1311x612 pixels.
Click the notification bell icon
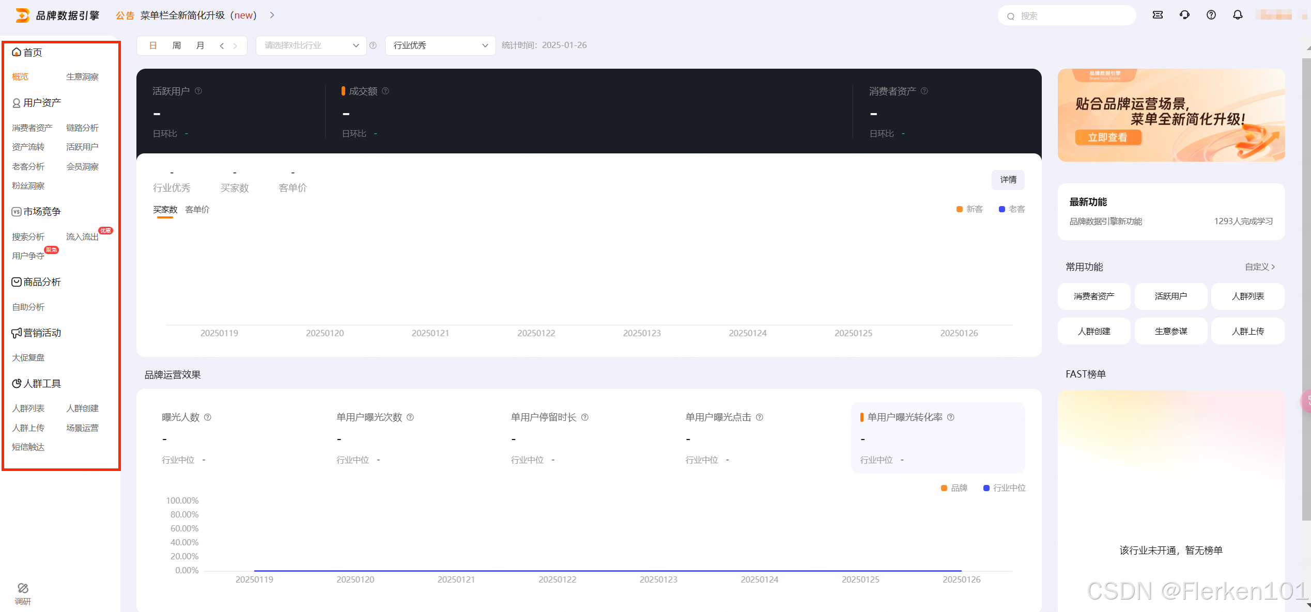(x=1237, y=15)
